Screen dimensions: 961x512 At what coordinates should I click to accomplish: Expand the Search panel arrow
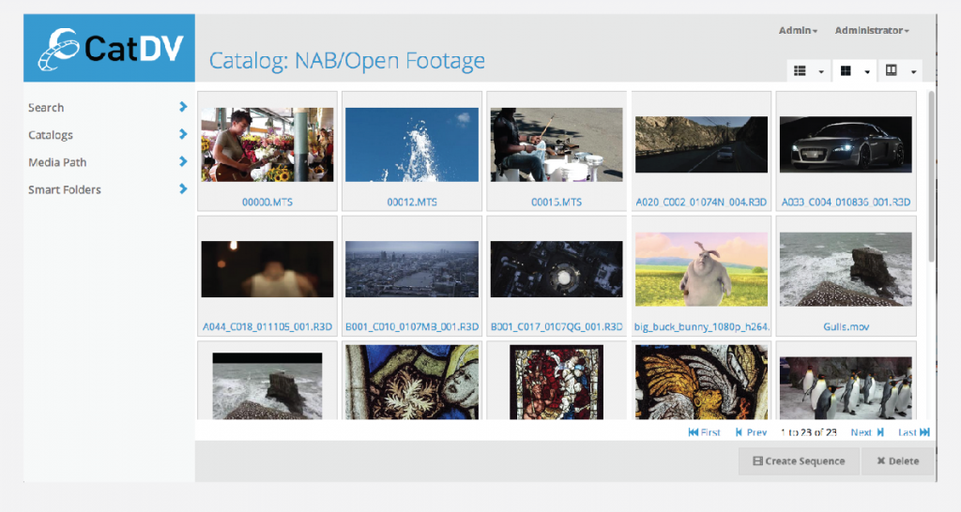183,107
